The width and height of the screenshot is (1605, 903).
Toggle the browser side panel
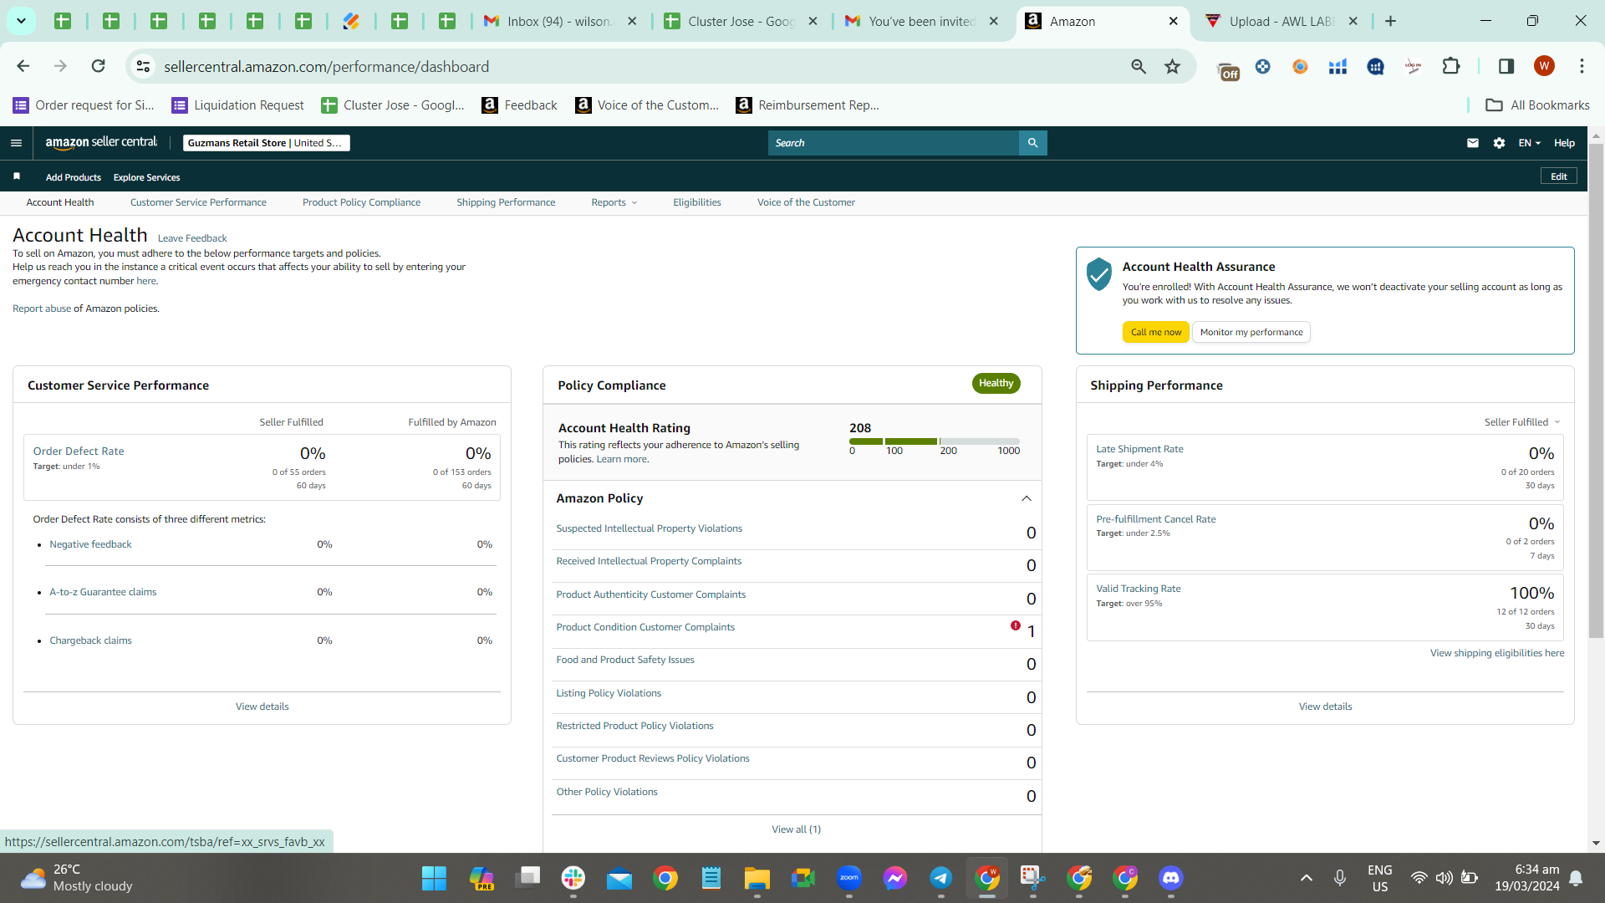pyautogui.click(x=1506, y=66)
